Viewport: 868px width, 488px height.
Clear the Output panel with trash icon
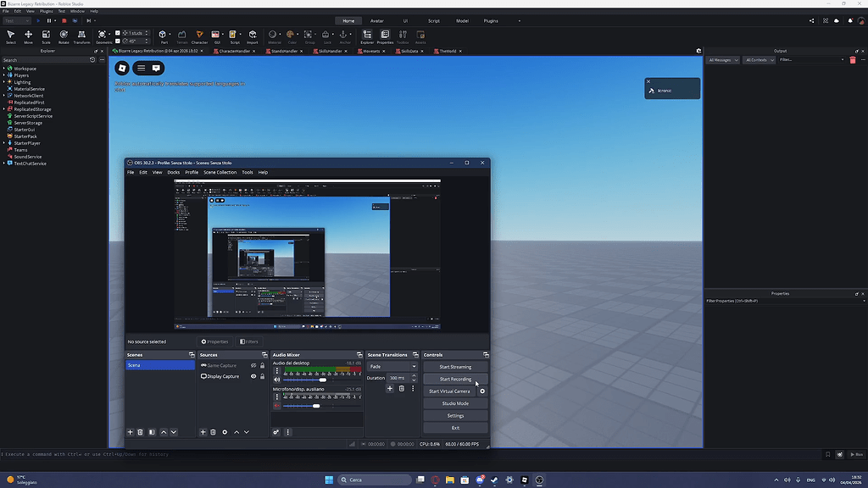853,60
